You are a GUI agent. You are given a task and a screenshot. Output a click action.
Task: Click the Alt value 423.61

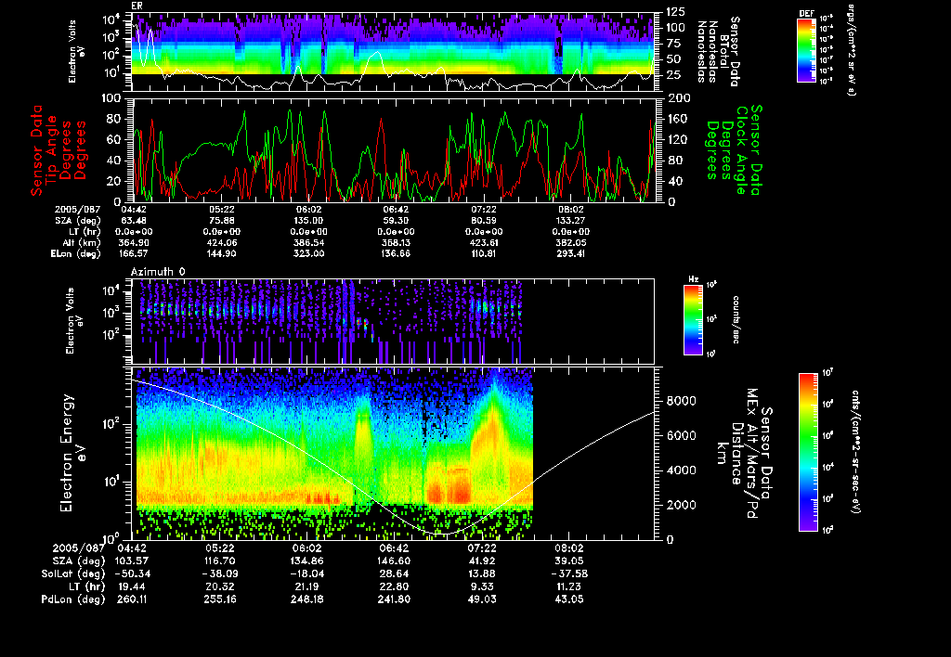point(483,243)
